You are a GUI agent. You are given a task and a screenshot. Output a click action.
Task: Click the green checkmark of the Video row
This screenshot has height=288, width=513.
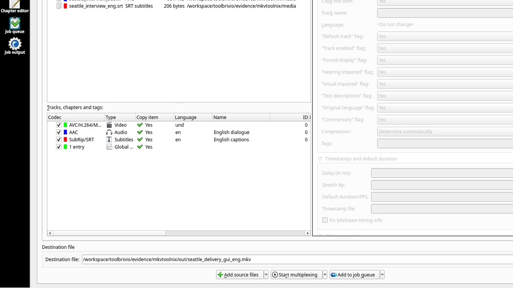point(140,125)
